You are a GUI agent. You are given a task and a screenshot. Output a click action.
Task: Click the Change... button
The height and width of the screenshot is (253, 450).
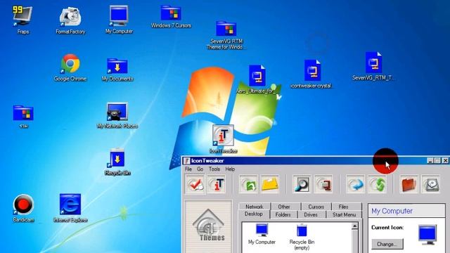(x=387, y=244)
